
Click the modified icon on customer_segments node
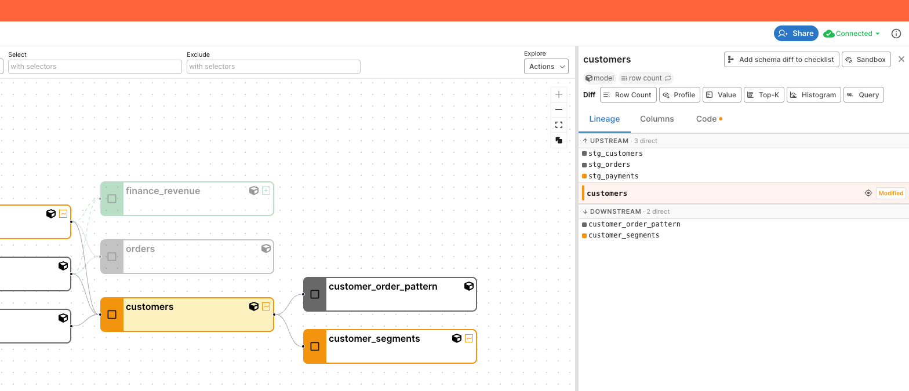[x=469, y=338]
